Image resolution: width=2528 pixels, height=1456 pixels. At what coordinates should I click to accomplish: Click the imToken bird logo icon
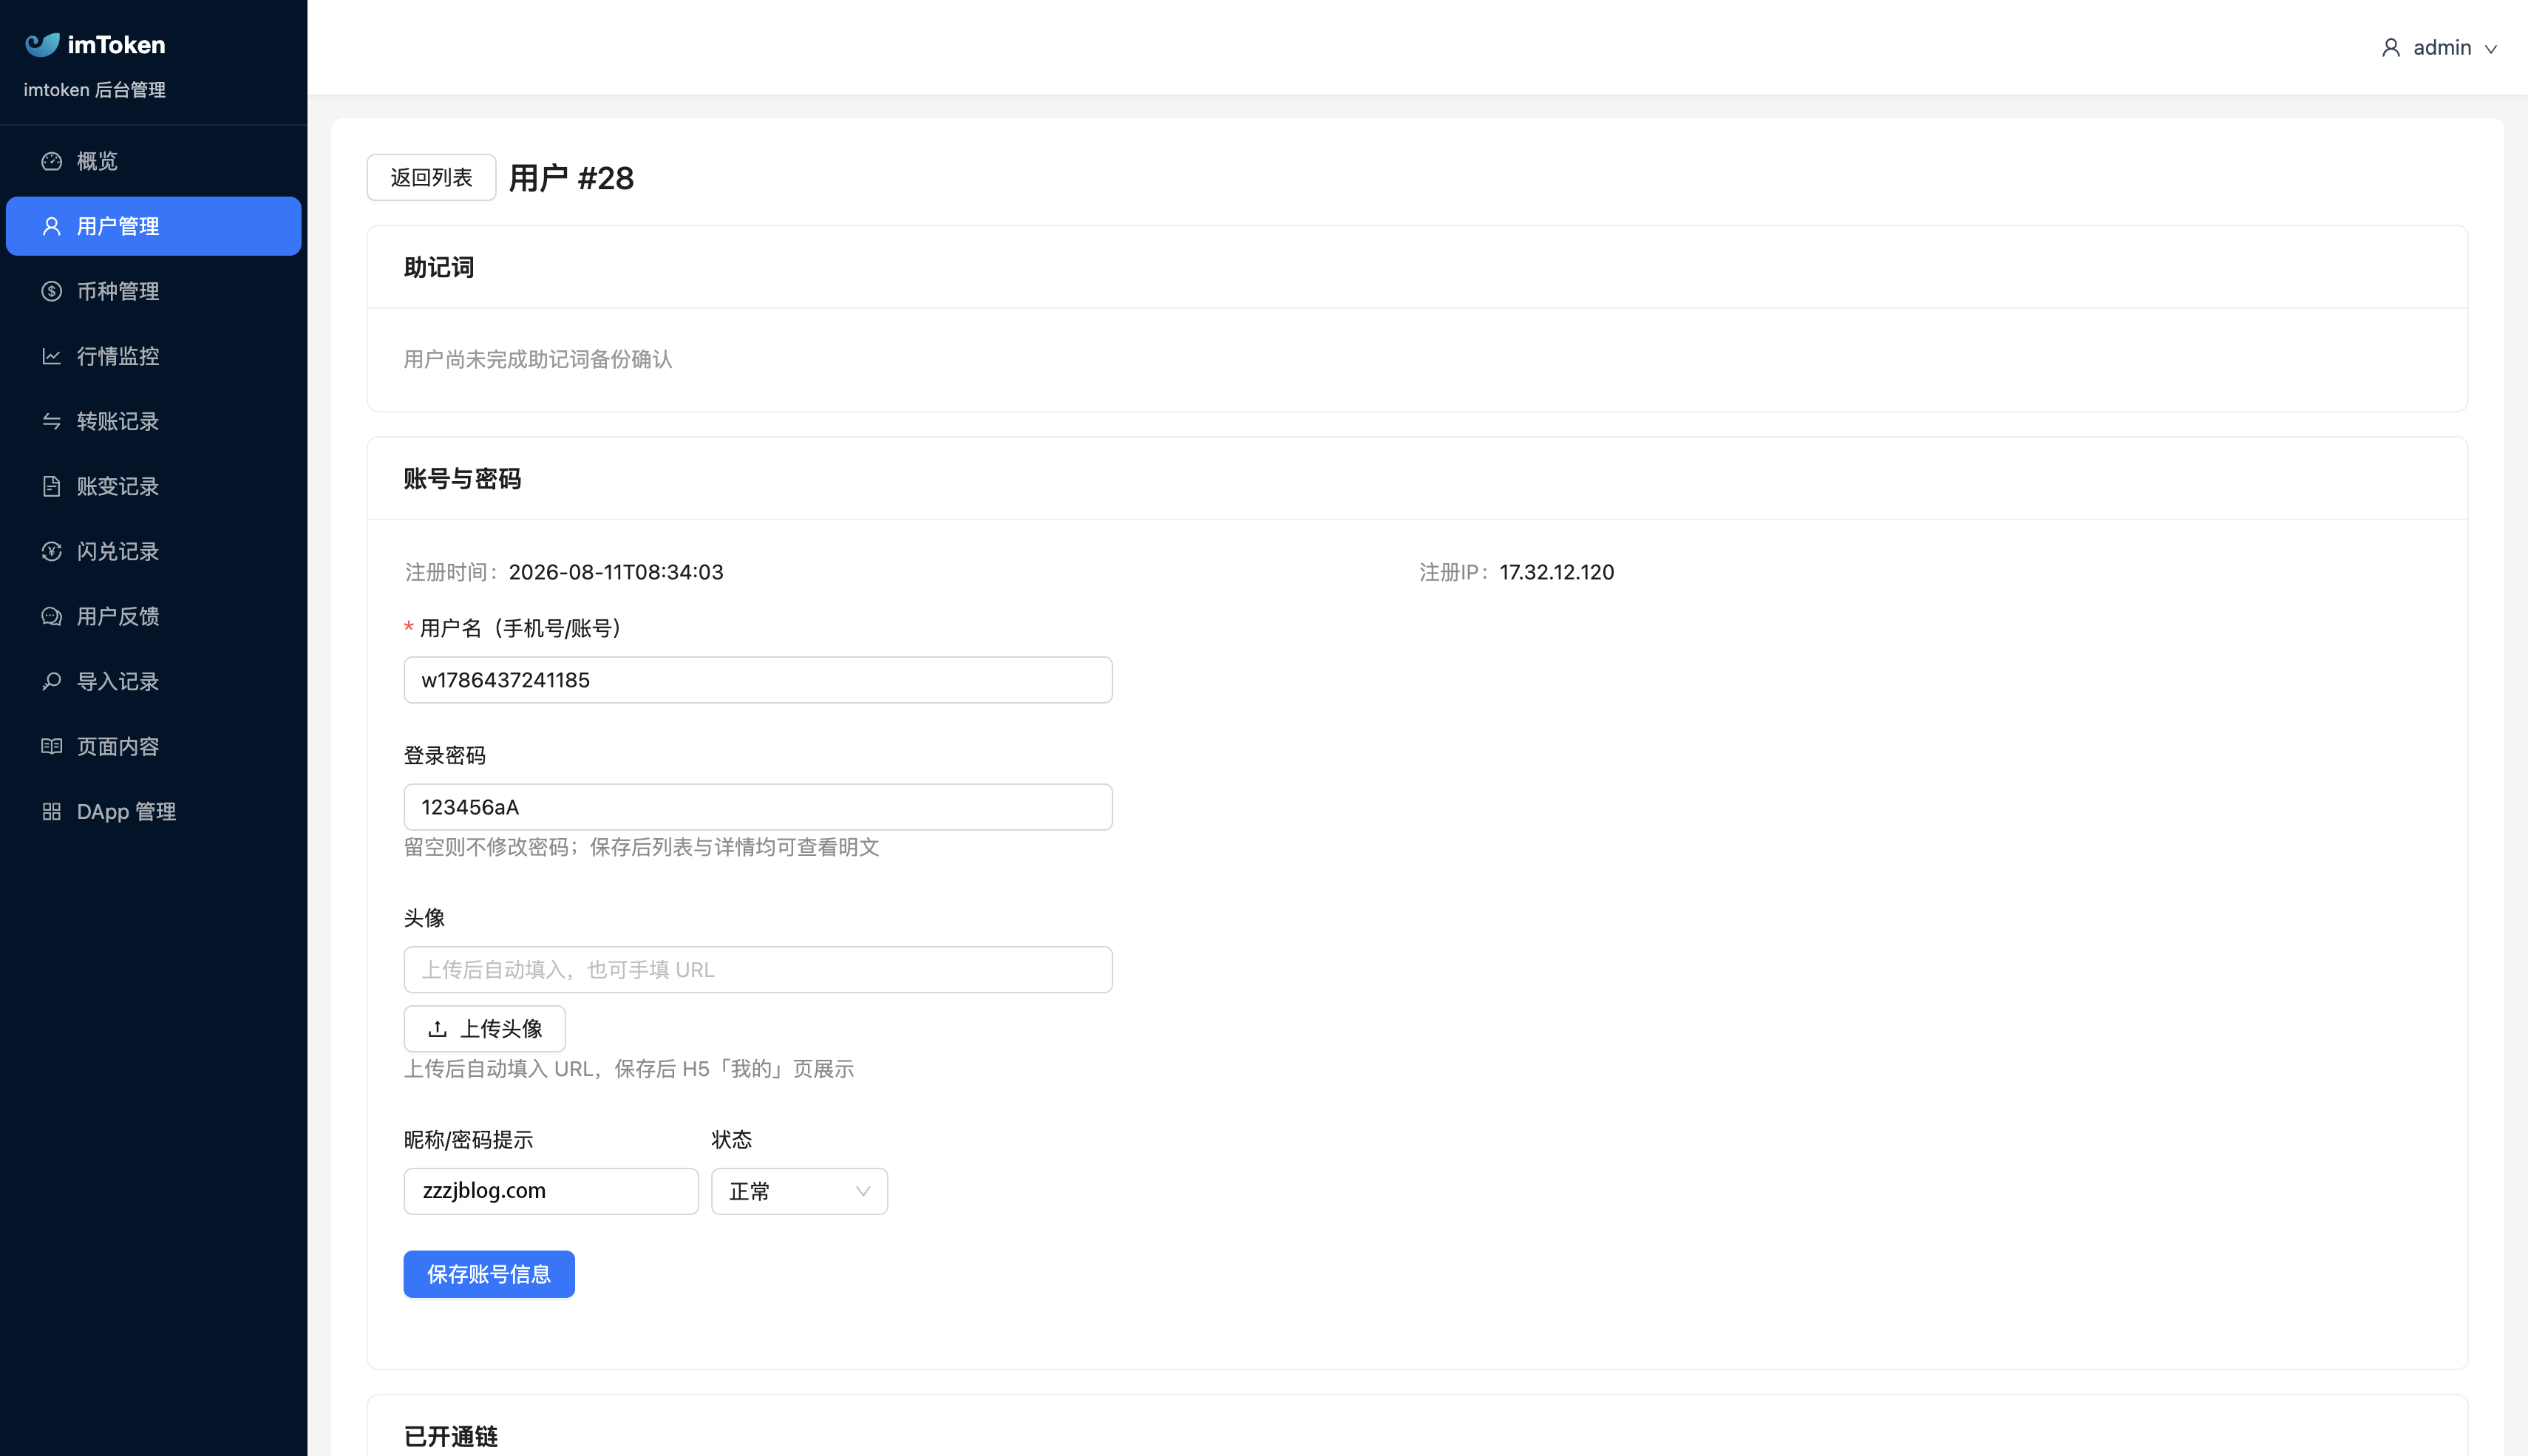[42, 44]
